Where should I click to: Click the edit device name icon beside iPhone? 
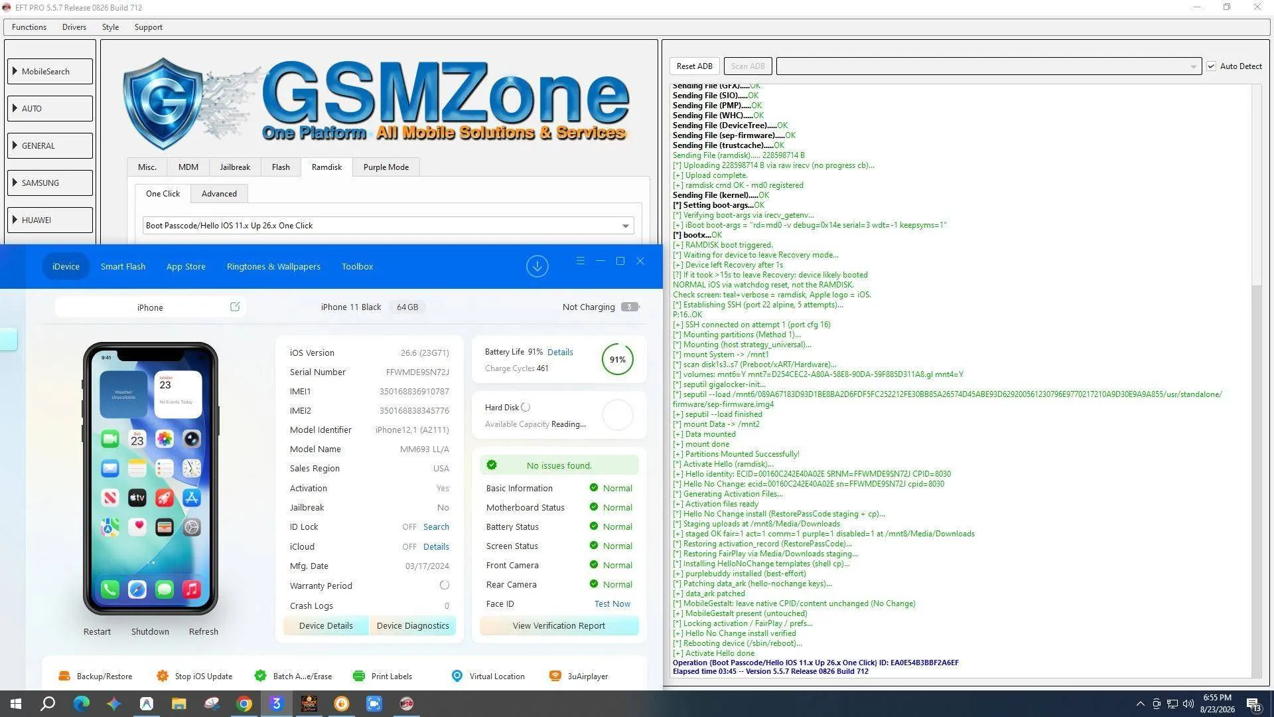[235, 307]
